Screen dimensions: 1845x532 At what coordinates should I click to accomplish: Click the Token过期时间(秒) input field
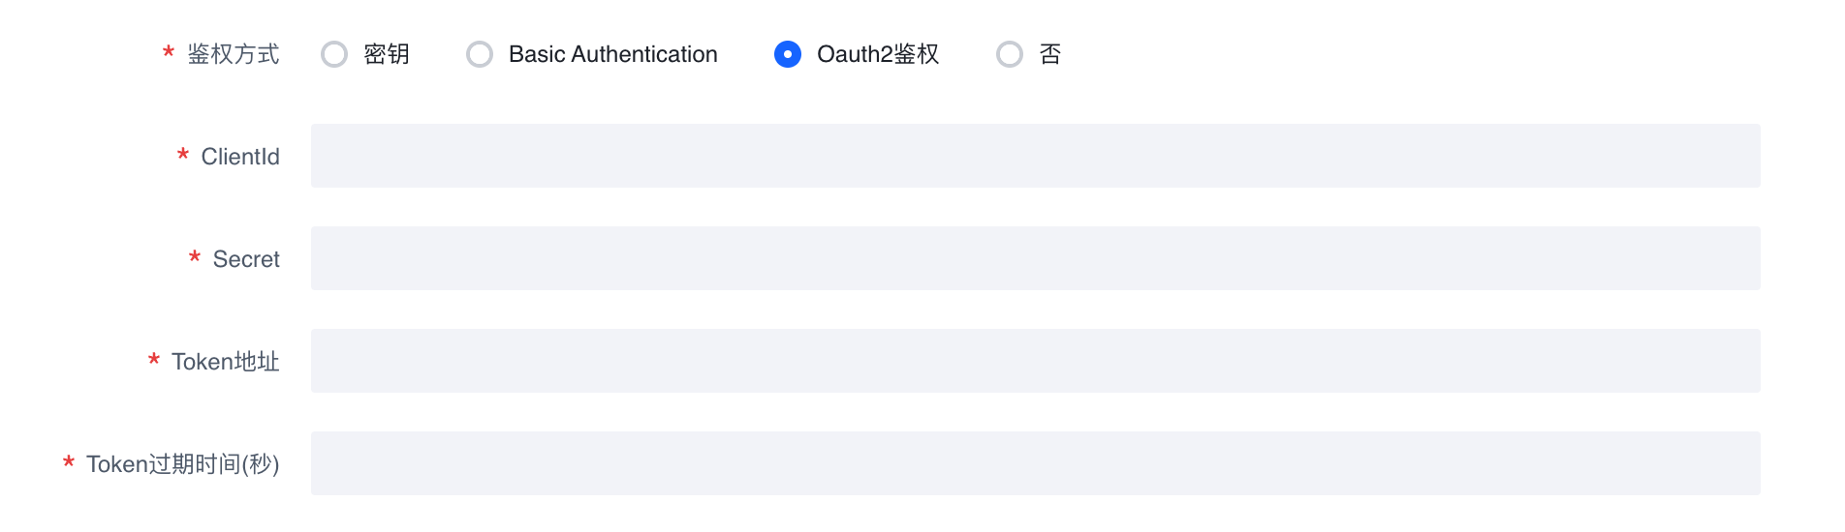click(1035, 463)
